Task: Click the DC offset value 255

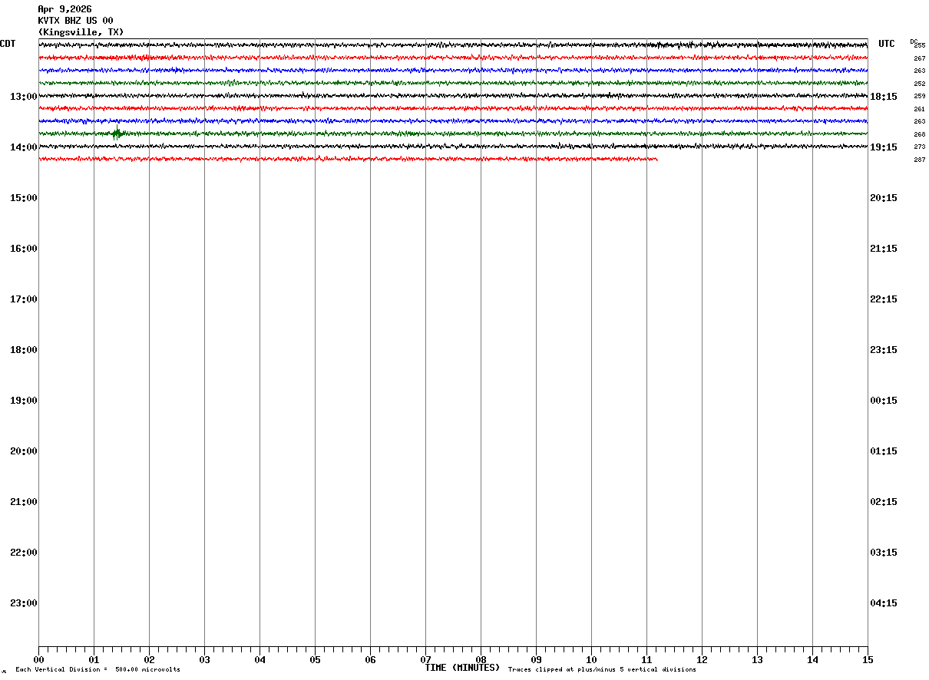Action: click(920, 45)
